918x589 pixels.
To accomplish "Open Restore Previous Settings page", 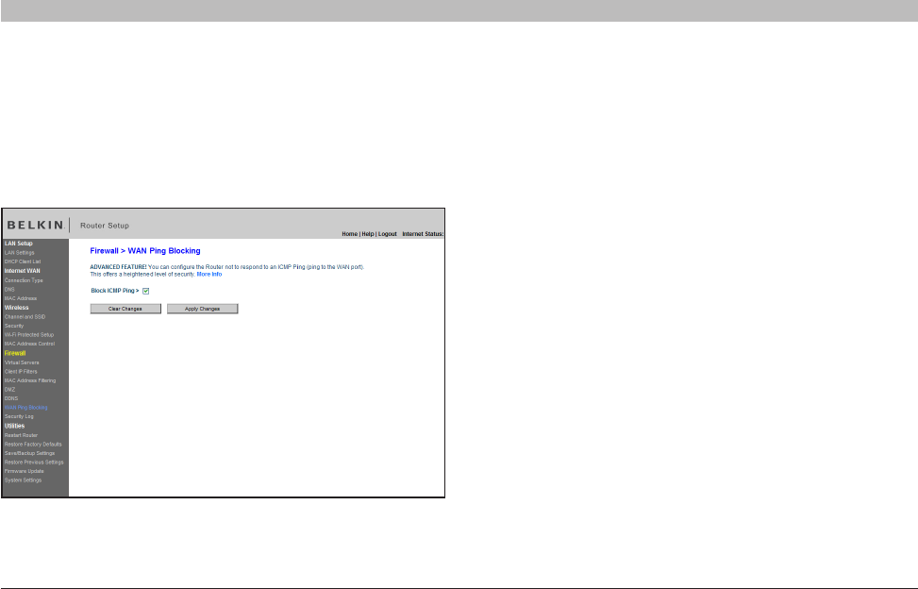I will coord(34,462).
